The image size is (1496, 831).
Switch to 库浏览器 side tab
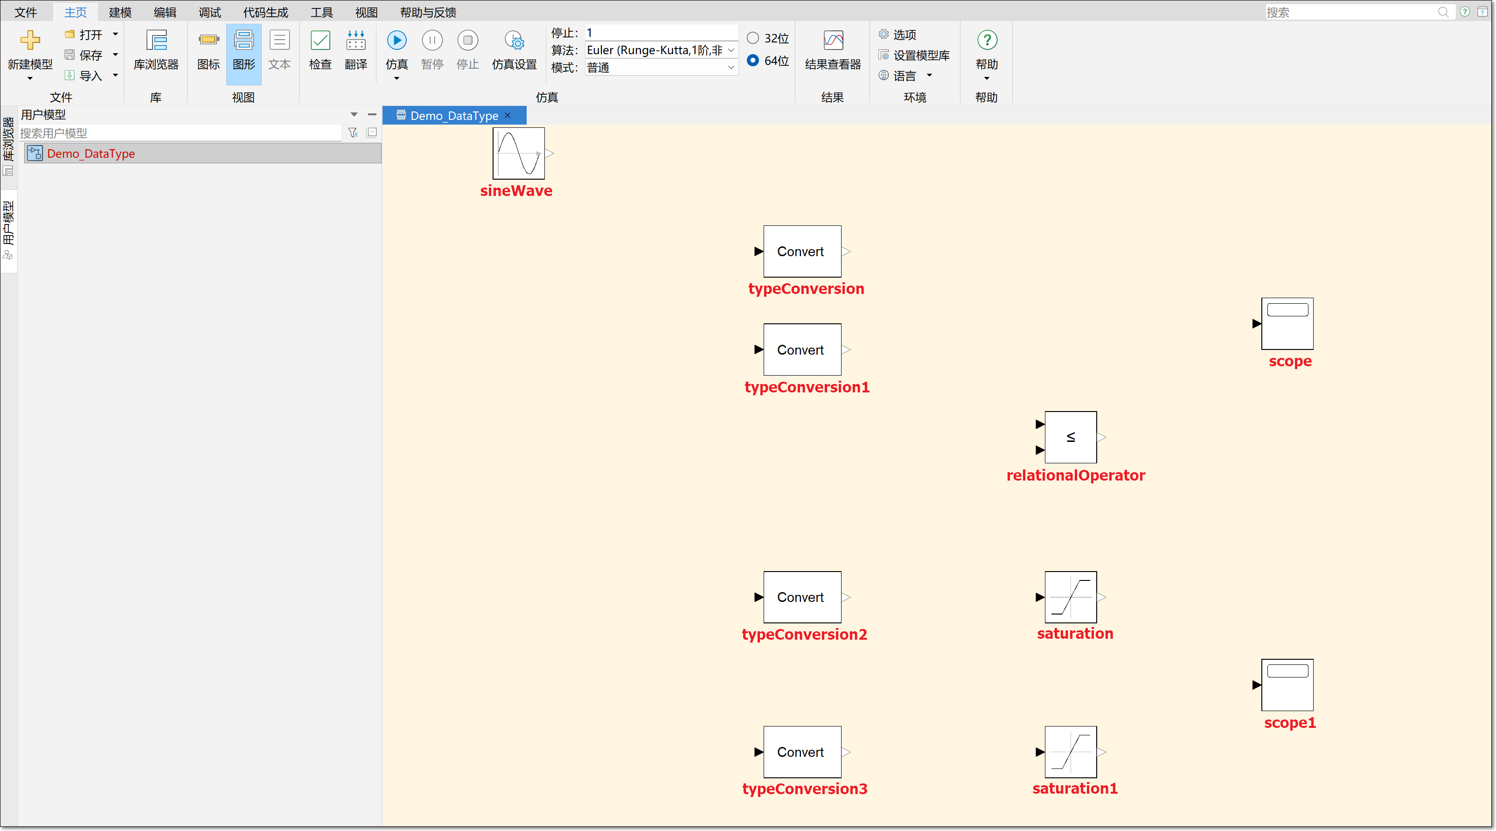coord(8,147)
